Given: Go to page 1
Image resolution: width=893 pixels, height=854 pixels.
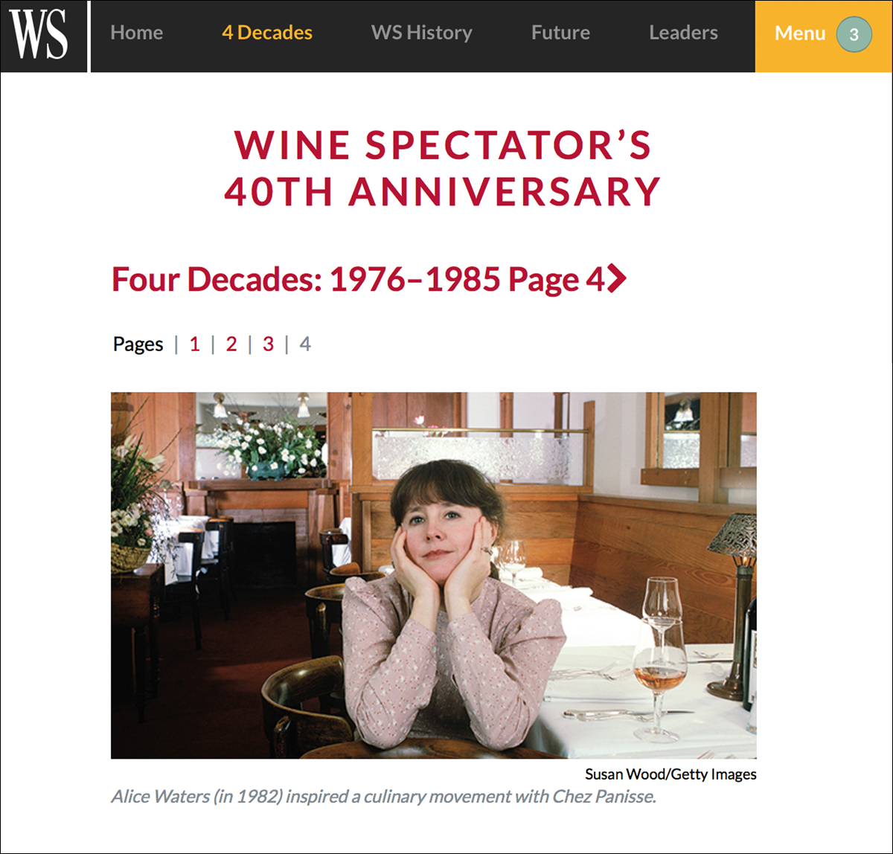Looking at the screenshot, I should point(194,344).
